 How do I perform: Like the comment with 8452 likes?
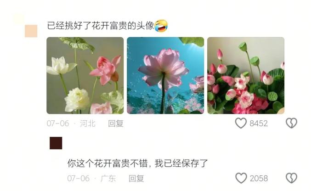click(x=241, y=123)
